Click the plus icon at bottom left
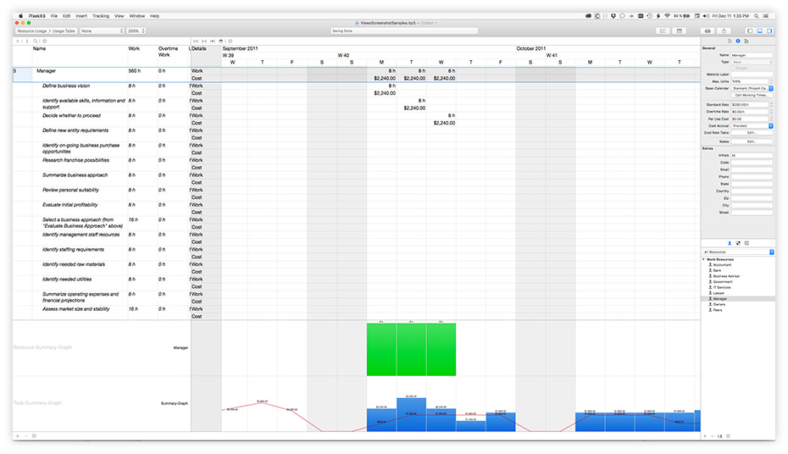This screenshot has height=454, width=788. pyautogui.click(x=18, y=436)
